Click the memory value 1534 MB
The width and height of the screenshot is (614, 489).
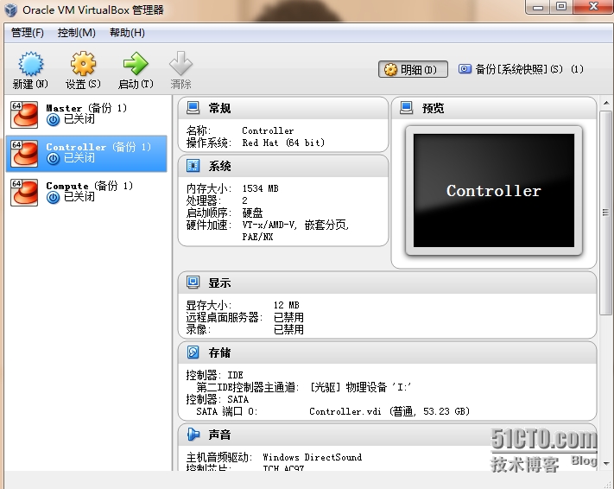tap(261, 188)
